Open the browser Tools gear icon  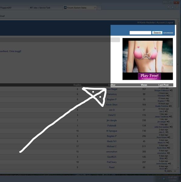pyautogui.click(x=177, y=7)
